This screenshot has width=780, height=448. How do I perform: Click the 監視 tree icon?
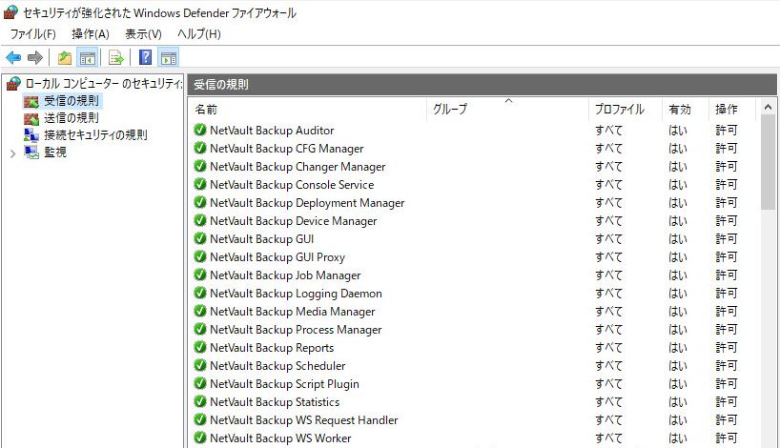click(x=31, y=153)
